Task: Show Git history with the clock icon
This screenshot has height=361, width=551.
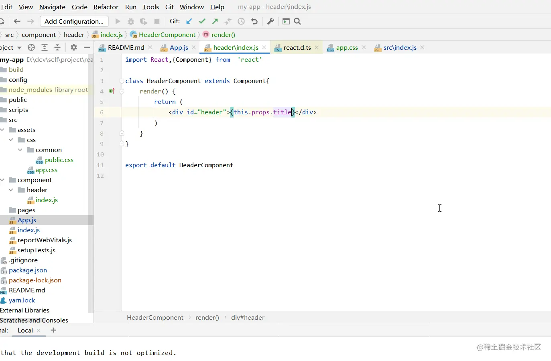Action: click(241, 21)
